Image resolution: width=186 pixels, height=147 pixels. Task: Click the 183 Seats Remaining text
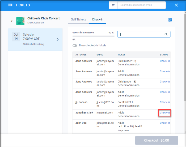coord(33,44)
